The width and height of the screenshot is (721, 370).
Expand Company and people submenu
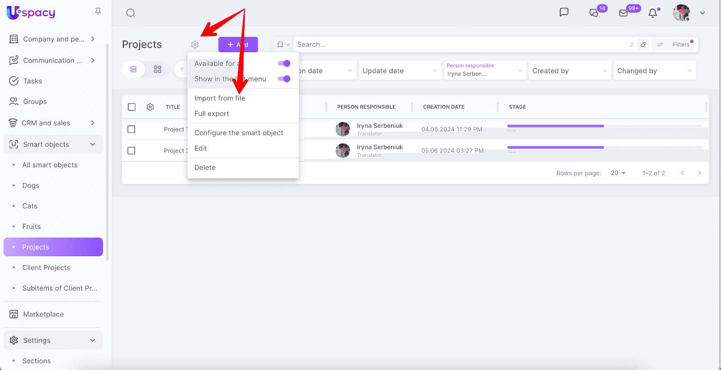93,39
